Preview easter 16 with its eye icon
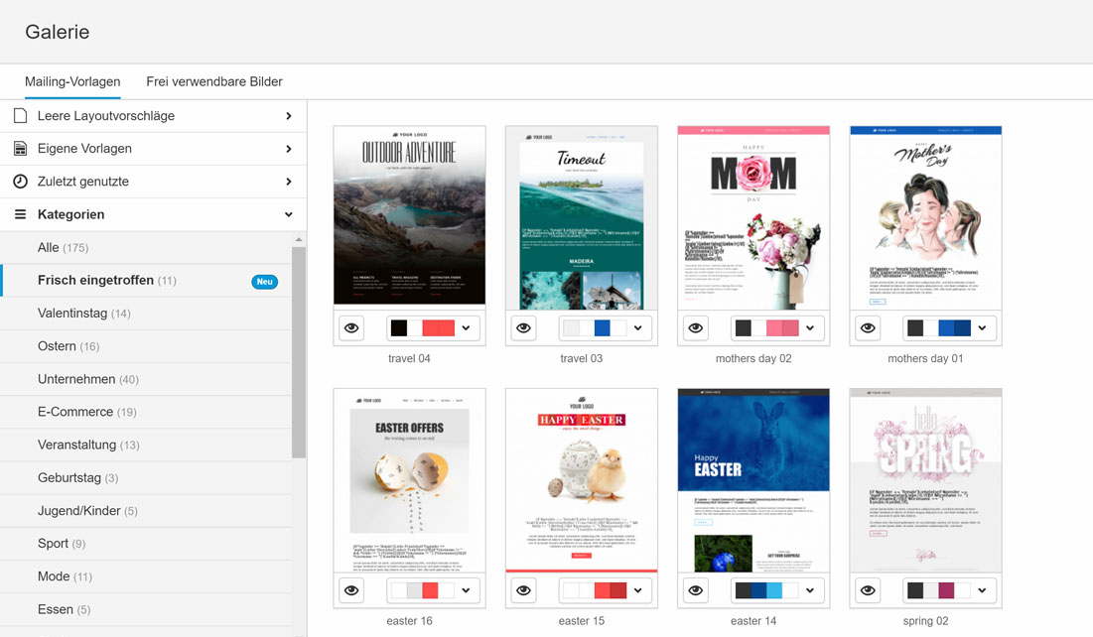Screen dimensions: 1093x637 [351, 590]
